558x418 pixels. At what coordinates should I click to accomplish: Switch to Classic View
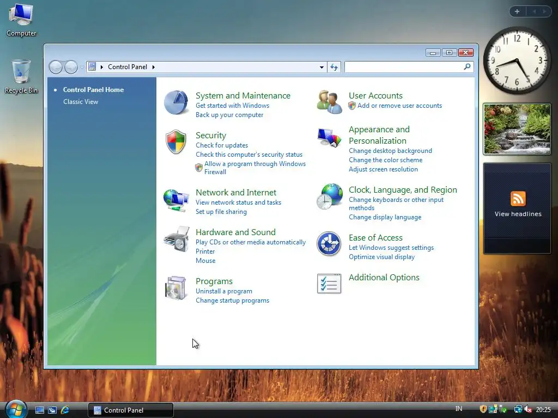(x=81, y=102)
